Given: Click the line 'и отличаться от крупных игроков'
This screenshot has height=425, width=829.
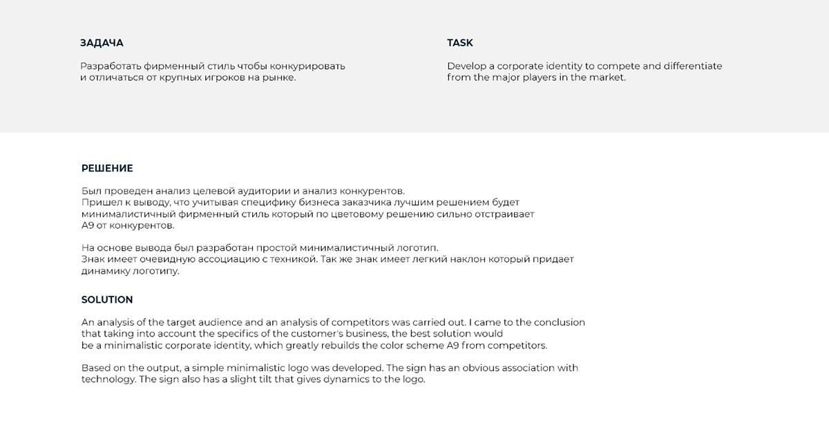Looking at the screenshot, I should pos(188,77).
